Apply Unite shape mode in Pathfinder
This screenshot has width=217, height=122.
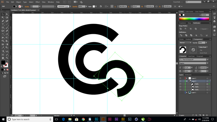pyautogui.click(x=181, y=29)
